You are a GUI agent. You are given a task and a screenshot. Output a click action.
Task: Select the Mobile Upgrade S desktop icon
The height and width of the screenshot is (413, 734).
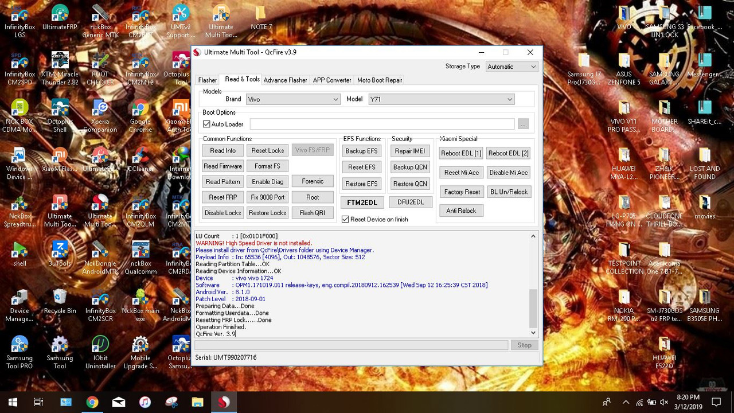tap(140, 353)
